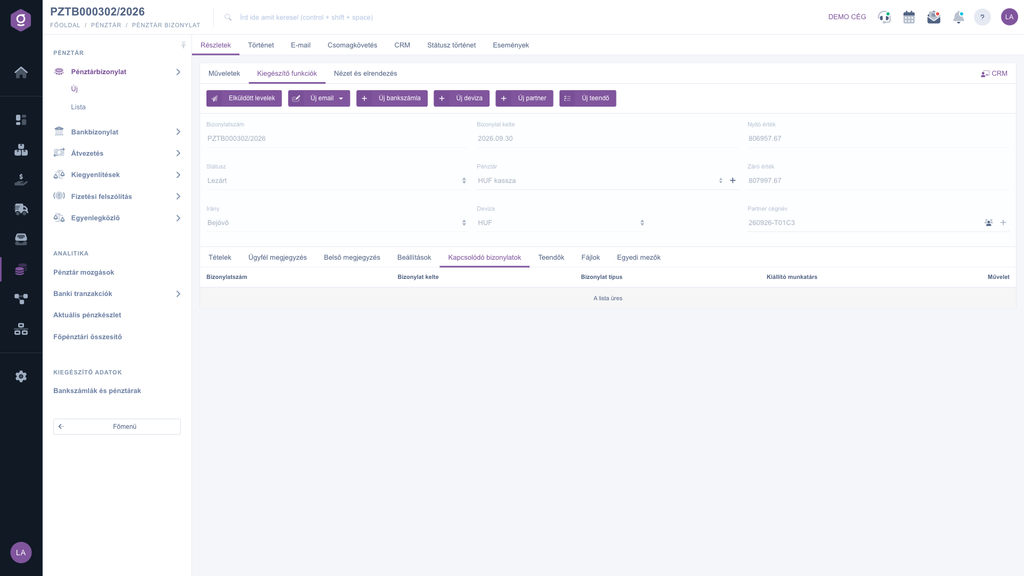Click PÉNZTÁR breadcrumb link
This screenshot has width=1024, height=576.
tap(106, 25)
